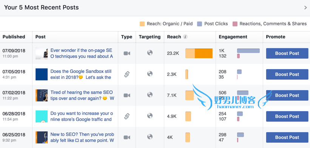Open the Does the Google Sandbox still exist post link
This screenshot has height=148, width=310.
pos(81,74)
